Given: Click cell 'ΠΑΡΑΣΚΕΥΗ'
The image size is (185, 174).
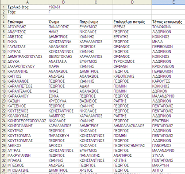Looking at the screenshot, I should 63,136.
